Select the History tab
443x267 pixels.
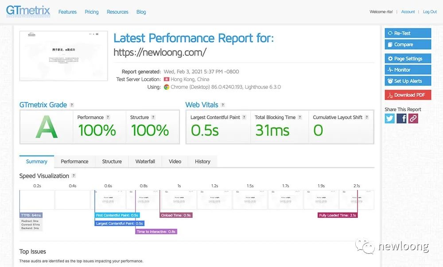click(202, 162)
